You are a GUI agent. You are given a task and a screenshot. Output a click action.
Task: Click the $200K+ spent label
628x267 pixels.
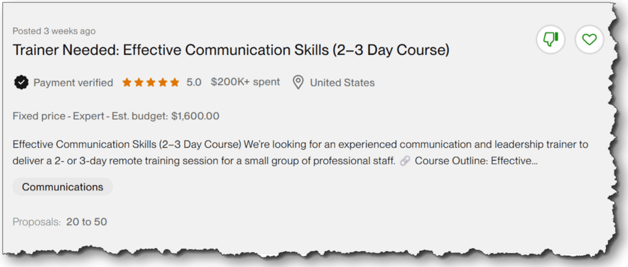coord(245,82)
